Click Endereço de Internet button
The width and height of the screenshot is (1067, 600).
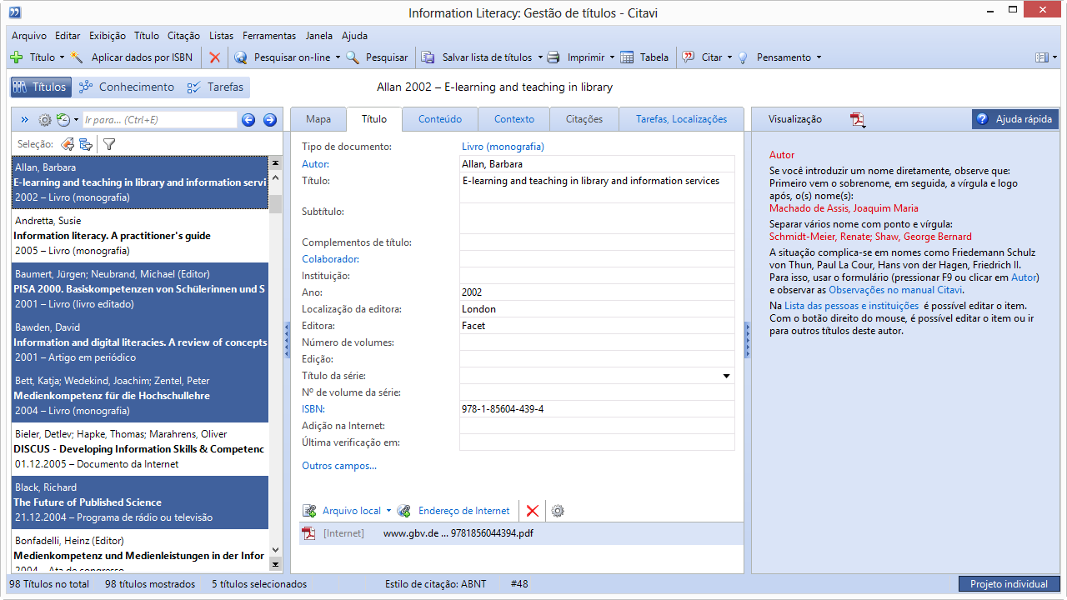pos(453,511)
